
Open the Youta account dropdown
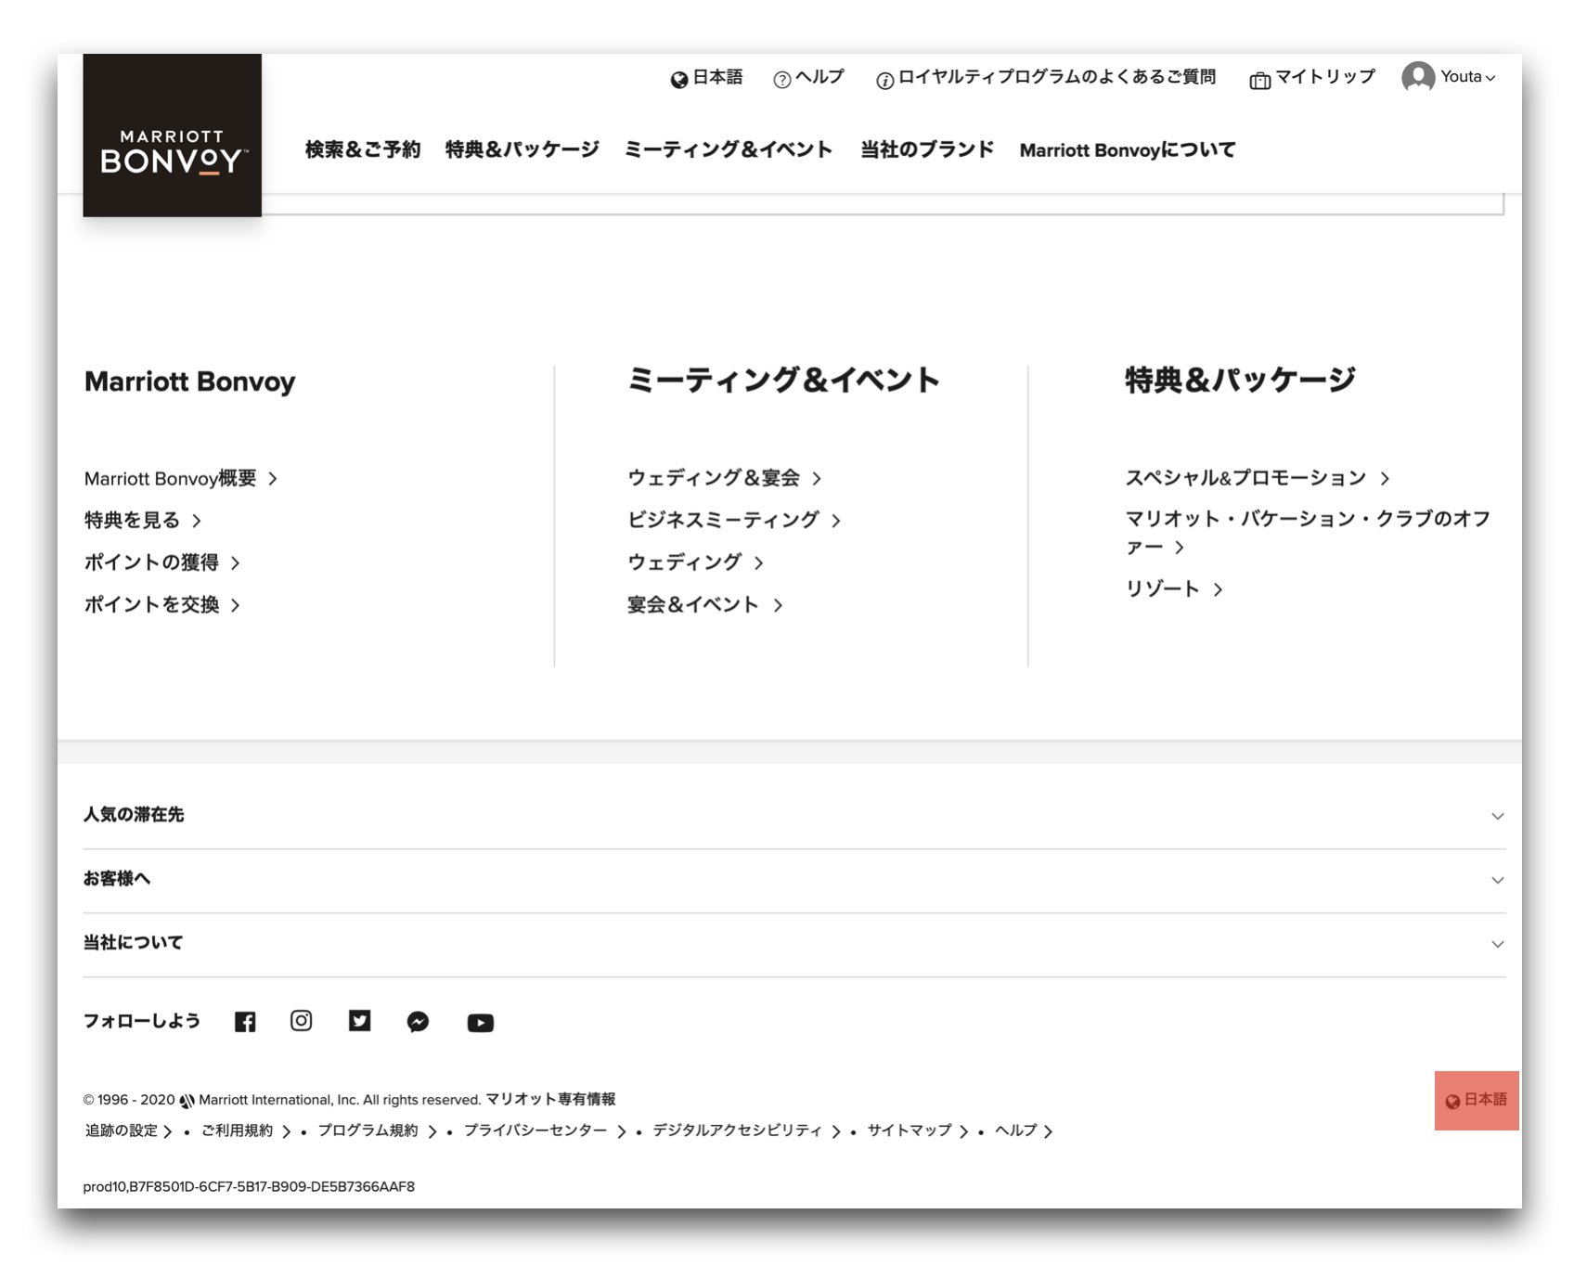point(1467,77)
